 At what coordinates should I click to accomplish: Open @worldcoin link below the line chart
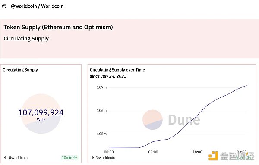[x=105, y=158]
